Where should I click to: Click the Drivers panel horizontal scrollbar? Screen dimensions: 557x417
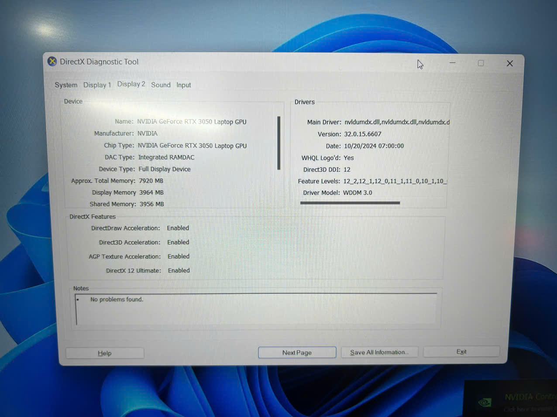pyautogui.click(x=350, y=203)
